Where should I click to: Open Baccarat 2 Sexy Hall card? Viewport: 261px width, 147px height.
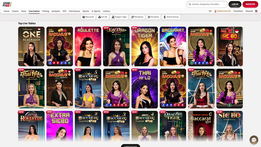pos(88,126)
